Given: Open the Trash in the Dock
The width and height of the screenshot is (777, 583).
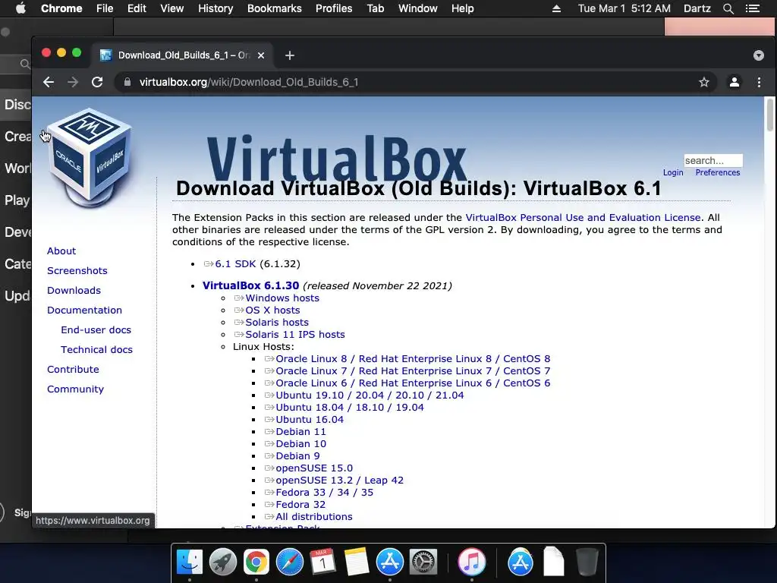Looking at the screenshot, I should point(587,562).
